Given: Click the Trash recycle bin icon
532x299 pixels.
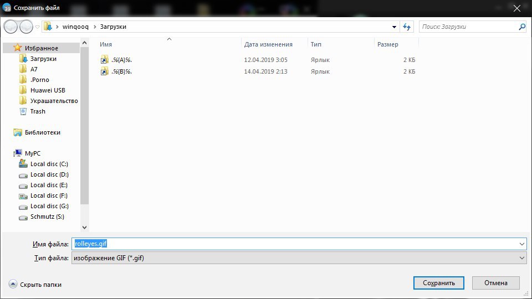Looking at the screenshot, I should (x=23, y=111).
